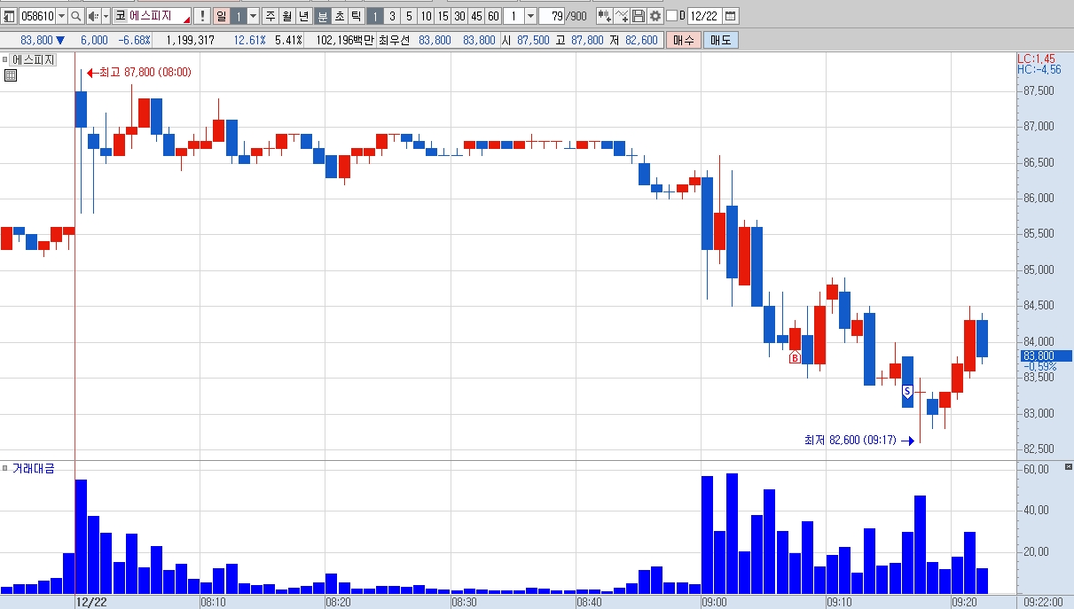1074x609 pixels.
Task: Open the dropdown arrow beside the speaker
Action: click(106, 16)
